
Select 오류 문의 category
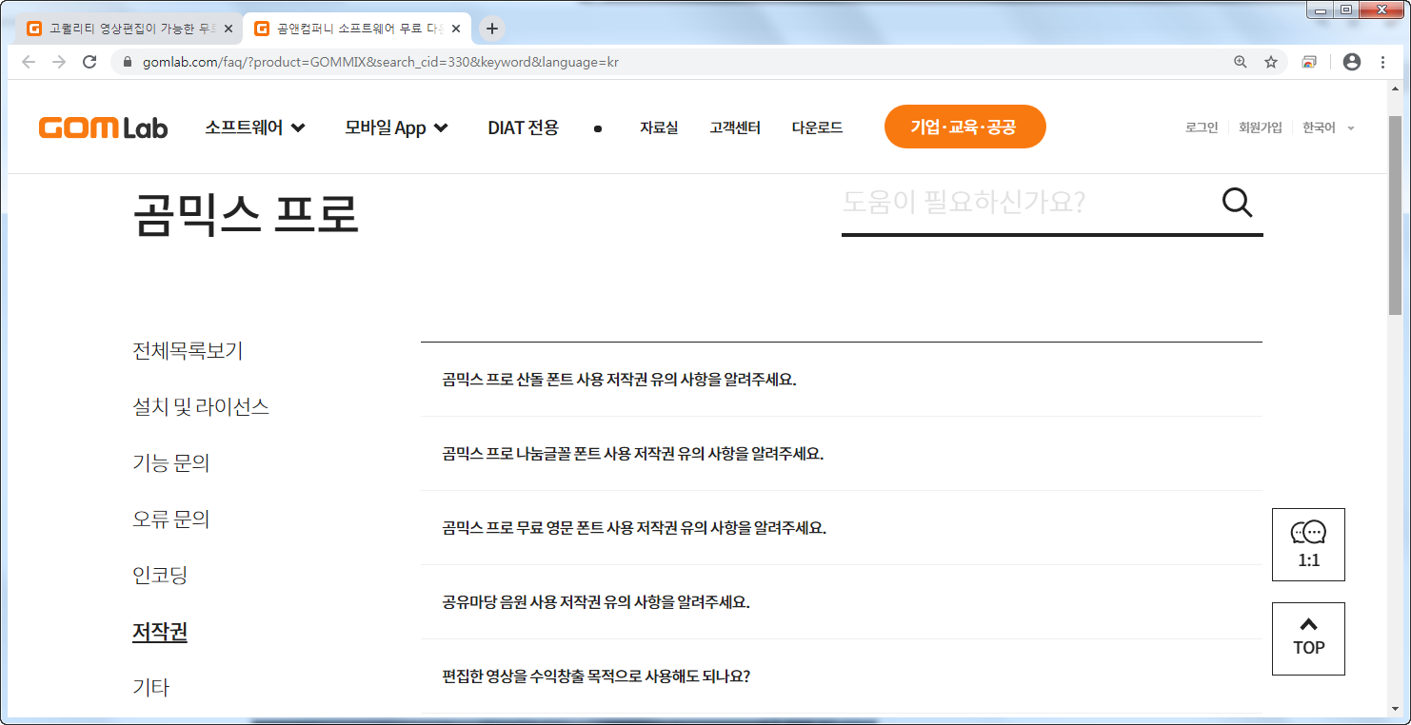[x=170, y=519]
